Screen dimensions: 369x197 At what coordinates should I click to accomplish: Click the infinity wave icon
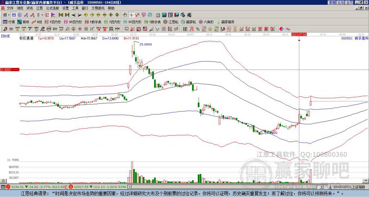click(288, 29)
